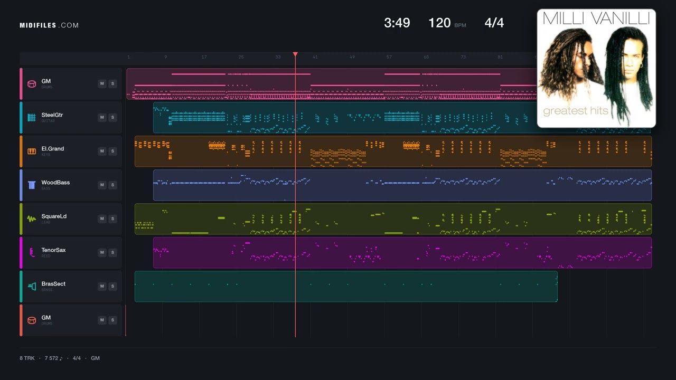Solo the BrasSect track
The height and width of the screenshot is (380, 676).
point(112,287)
